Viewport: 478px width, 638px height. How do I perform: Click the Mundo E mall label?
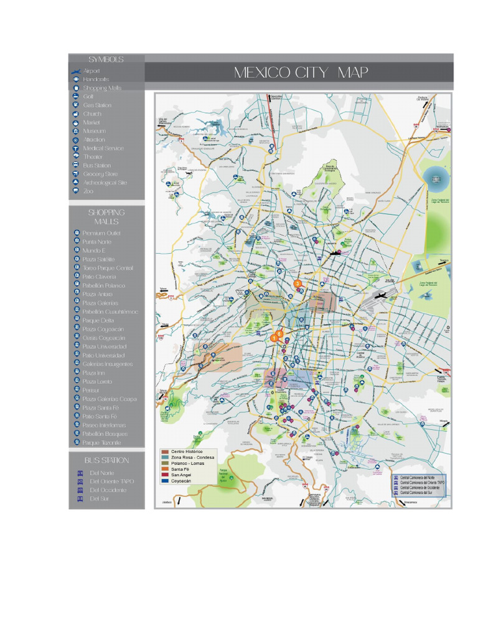(x=94, y=250)
